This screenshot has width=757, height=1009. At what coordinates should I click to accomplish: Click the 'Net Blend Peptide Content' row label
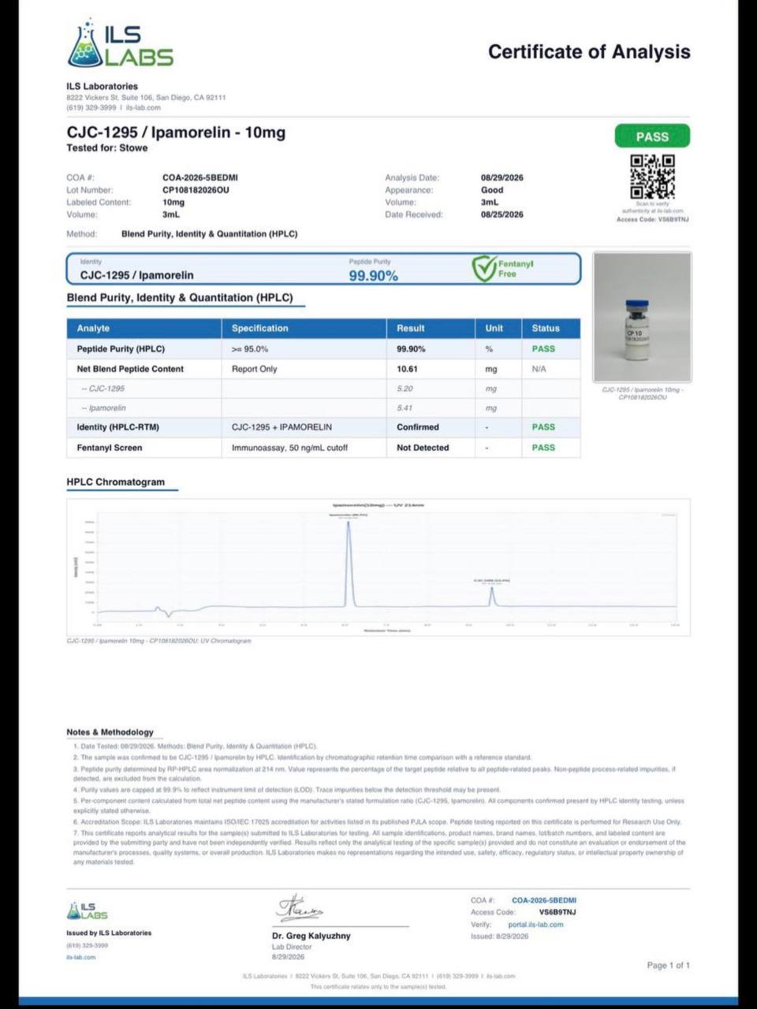[130, 369]
